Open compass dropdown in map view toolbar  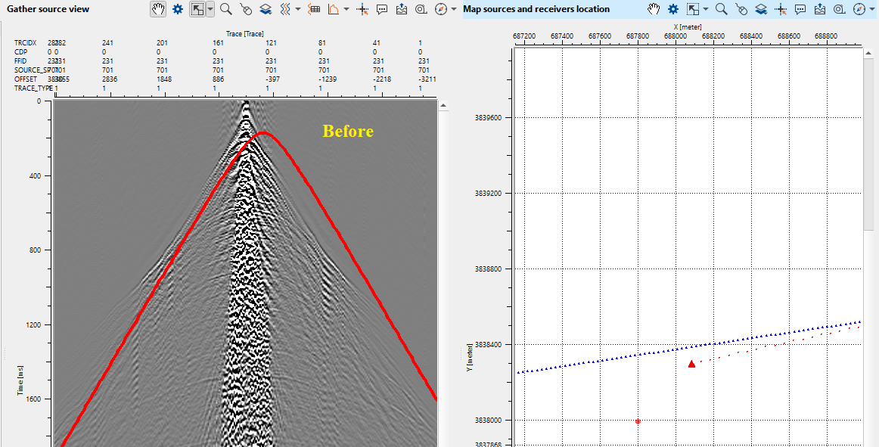tap(871, 9)
